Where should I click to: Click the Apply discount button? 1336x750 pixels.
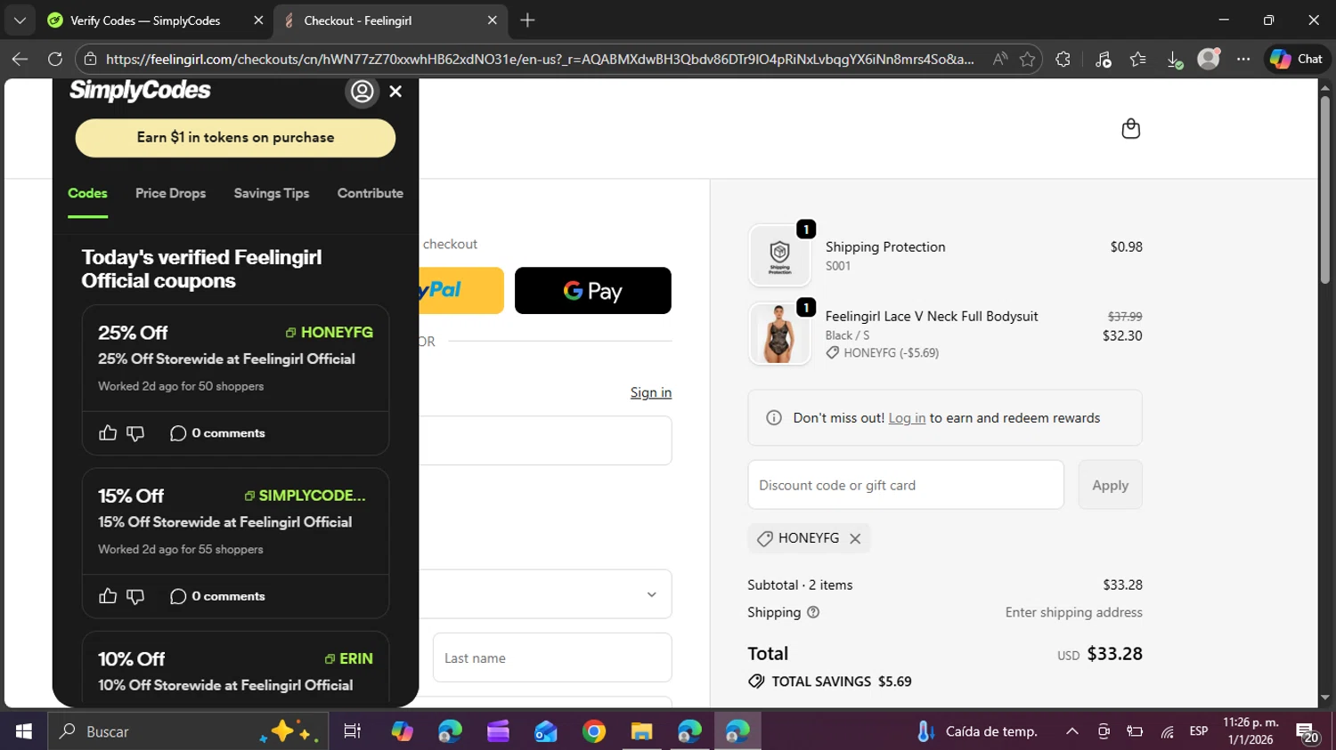(x=1110, y=485)
